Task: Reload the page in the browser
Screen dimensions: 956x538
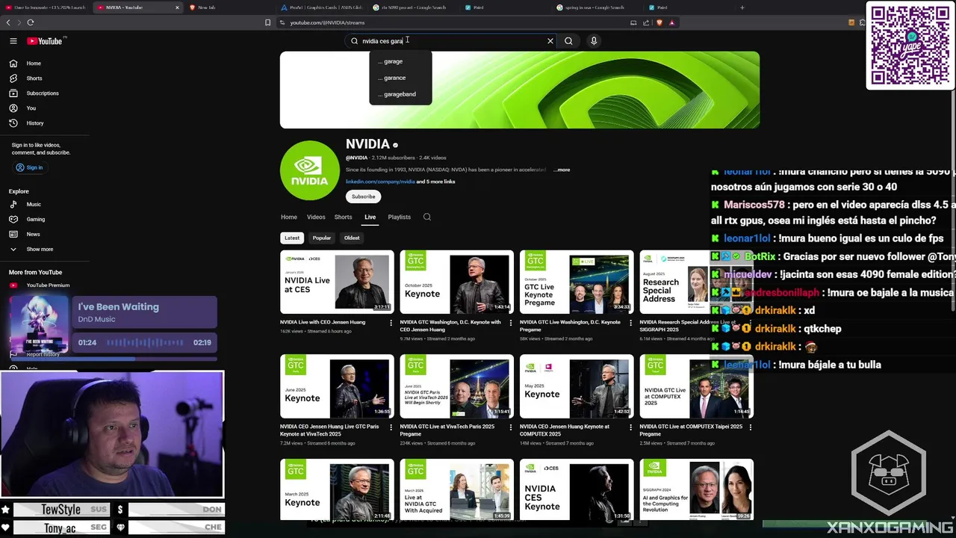Action: pos(31,22)
